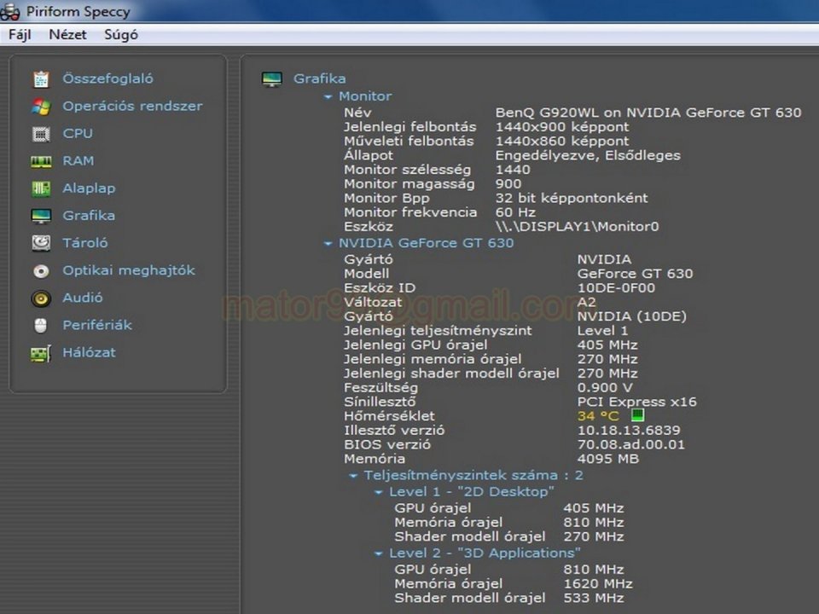Click the 0.900 V voltage value

(604, 388)
